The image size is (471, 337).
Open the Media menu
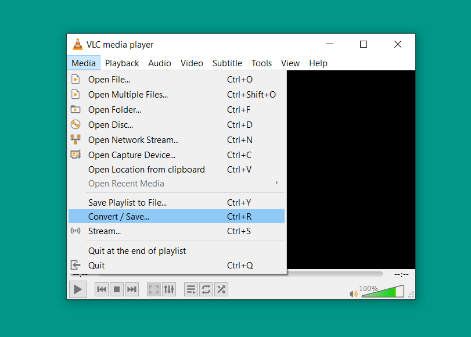click(84, 63)
